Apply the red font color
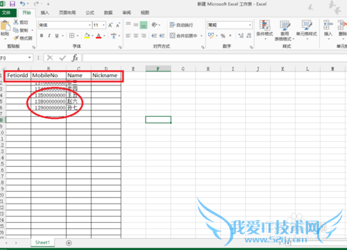The height and width of the screenshot is (250, 347). point(99,35)
